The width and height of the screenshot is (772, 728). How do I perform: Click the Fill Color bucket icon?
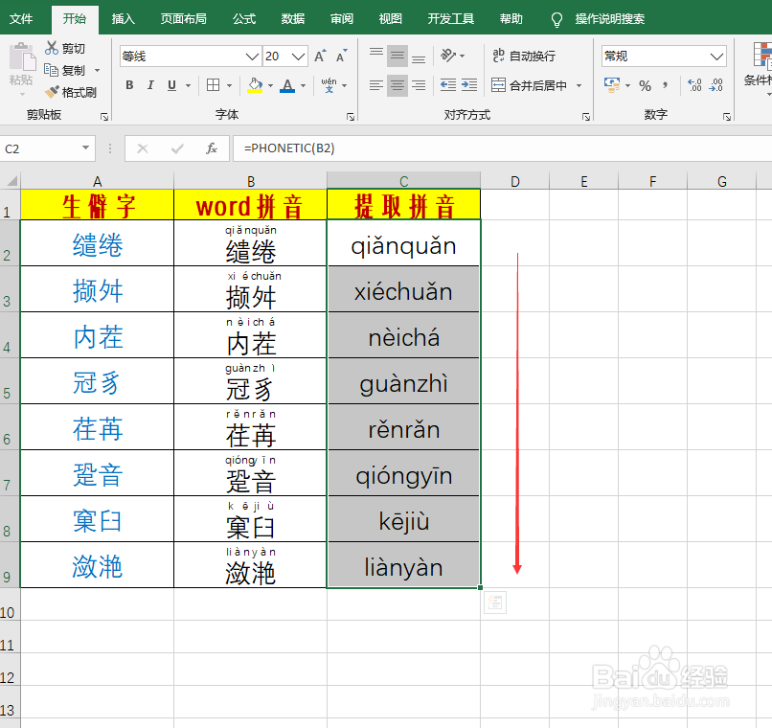tap(256, 85)
